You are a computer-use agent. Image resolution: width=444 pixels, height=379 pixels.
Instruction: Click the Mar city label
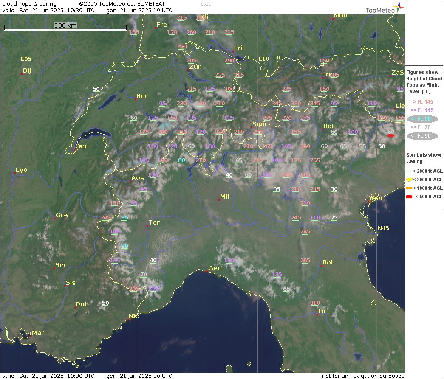(38, 333)
